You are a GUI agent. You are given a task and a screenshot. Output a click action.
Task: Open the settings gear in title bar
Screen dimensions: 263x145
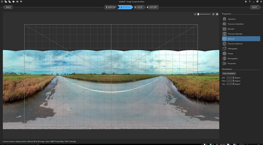(x=246, y=2)
